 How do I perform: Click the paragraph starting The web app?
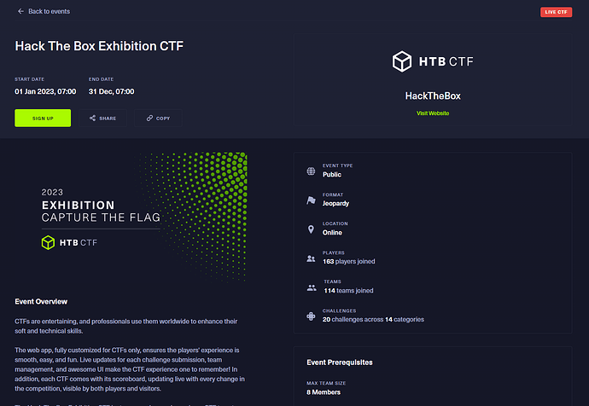(130, 369)
